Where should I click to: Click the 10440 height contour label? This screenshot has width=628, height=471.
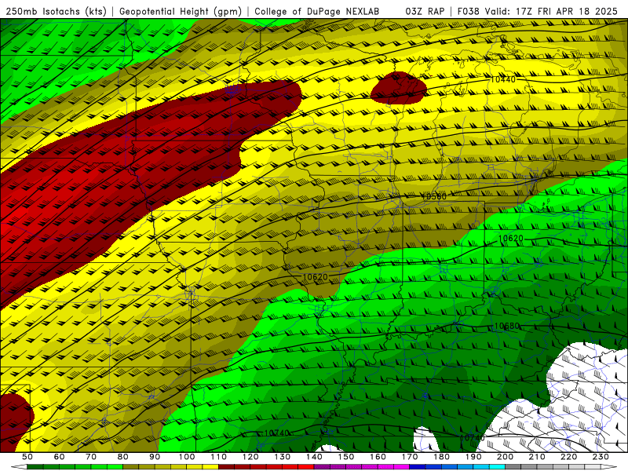(x=503, y=80)
